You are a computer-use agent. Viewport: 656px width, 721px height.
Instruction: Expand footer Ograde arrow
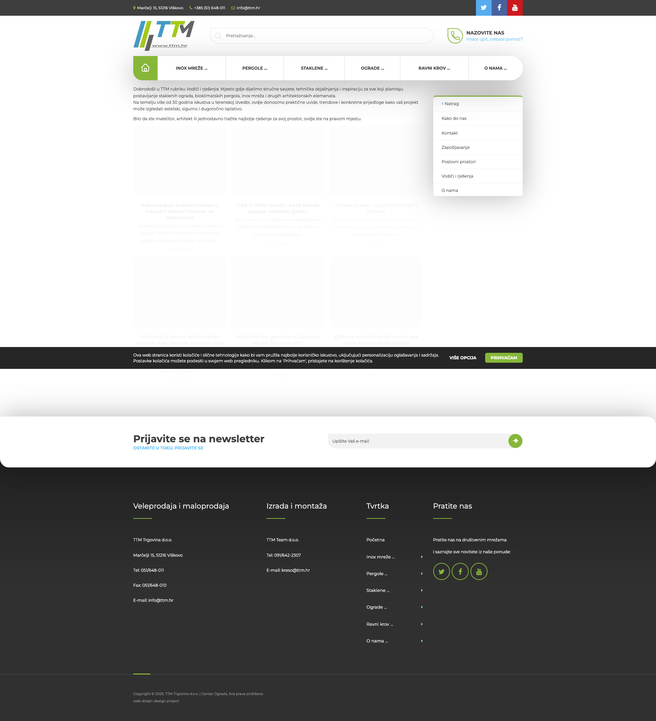(x=422, y=607)
